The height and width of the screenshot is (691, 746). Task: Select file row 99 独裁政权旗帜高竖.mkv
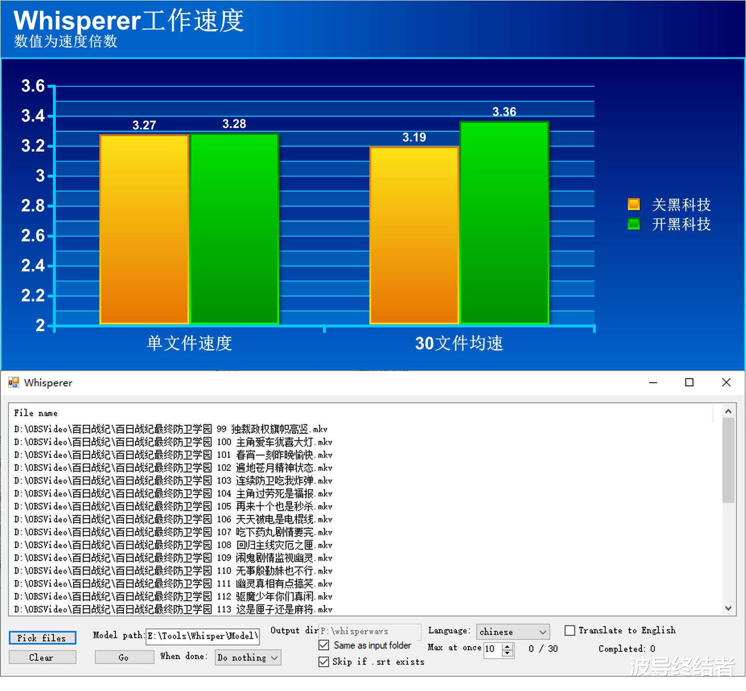click(171, 429)
